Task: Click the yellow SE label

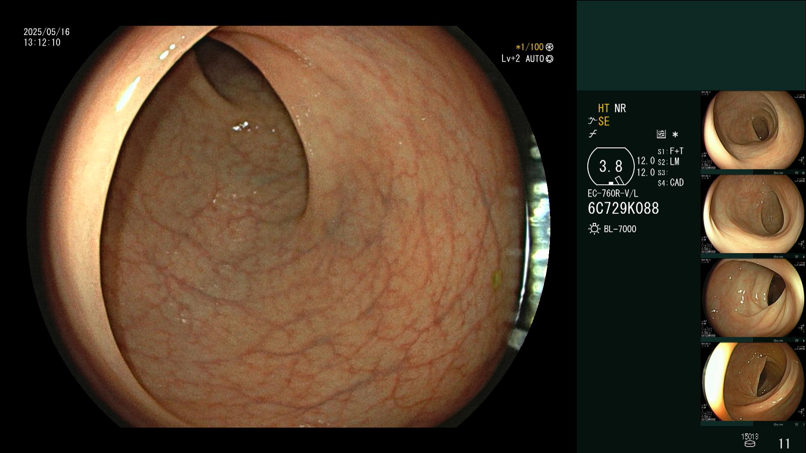Action: tap(604, 122)
